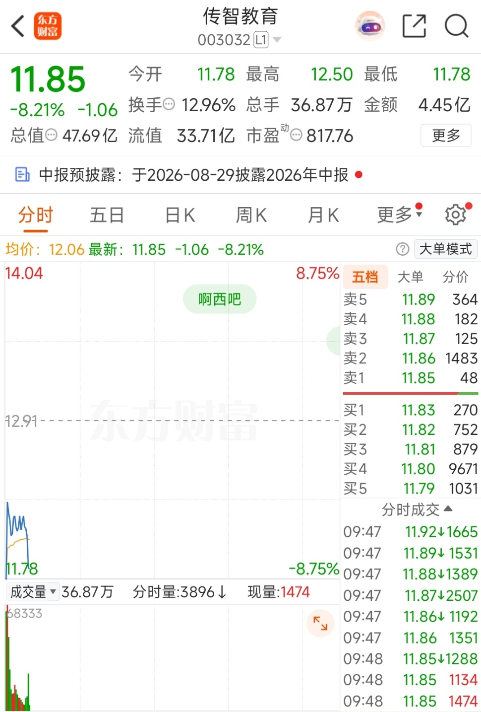Toggle 大单模式 button
This screenshot has height=712, width=481.
click(x=445, y=249)
